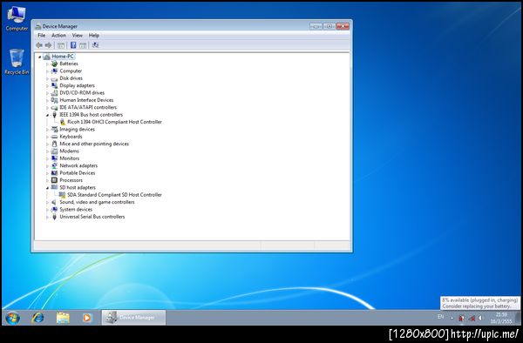This screenshot has height=343, width=523.
Task: Expand the Display adapters node
Action: tap(47, 86)
